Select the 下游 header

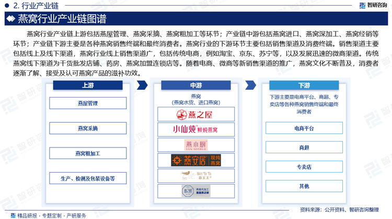[x=304, y=86]
